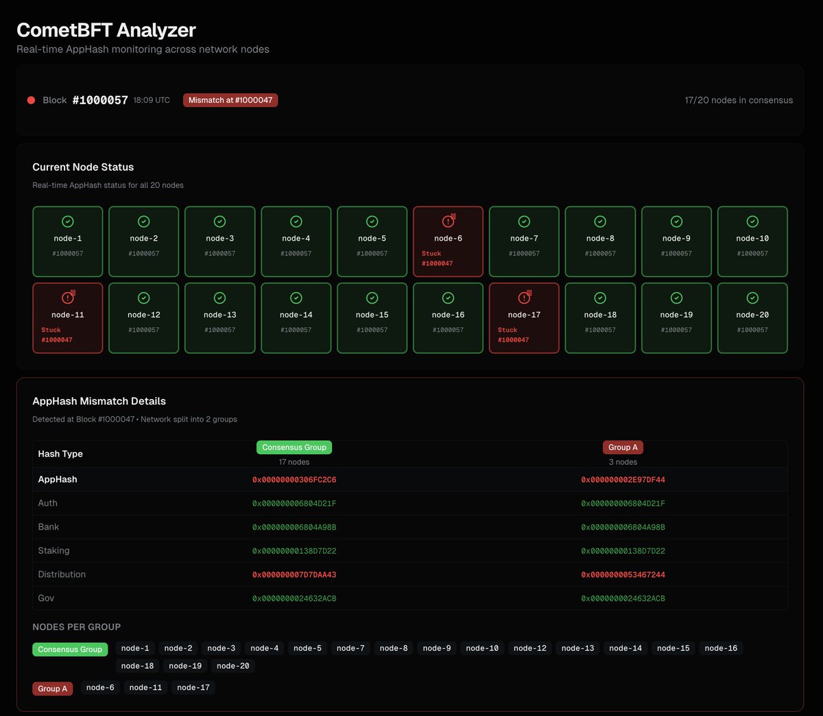
Task: Select the node-16 chip in Consensus Group list
Action: [721, 648]
